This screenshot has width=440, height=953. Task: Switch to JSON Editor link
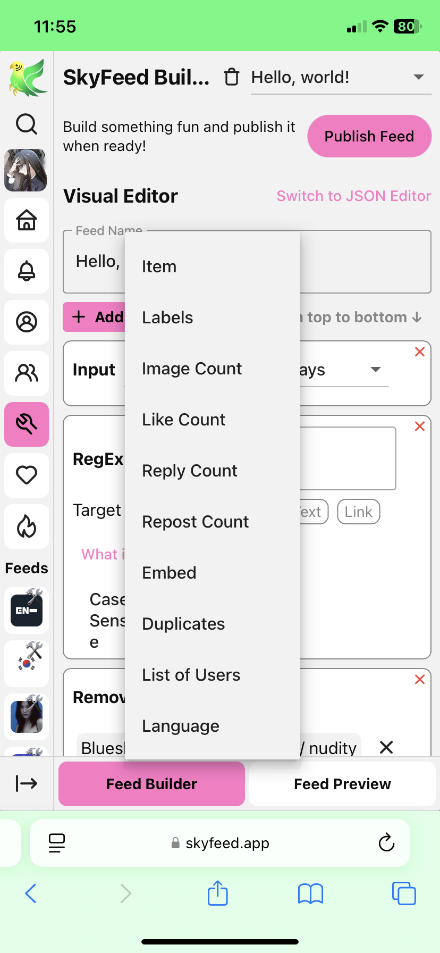point(353,196)
